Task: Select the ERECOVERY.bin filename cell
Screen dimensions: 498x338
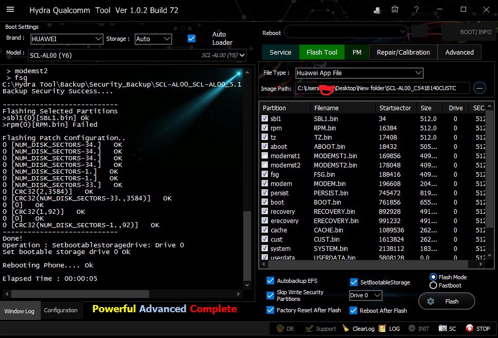Action: point(336,221)
